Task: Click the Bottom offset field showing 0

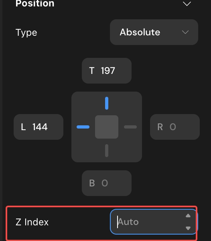Action: click(x=107, y=183)
